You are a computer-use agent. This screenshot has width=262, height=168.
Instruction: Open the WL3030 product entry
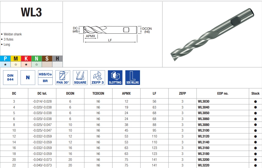pos(203,101)
